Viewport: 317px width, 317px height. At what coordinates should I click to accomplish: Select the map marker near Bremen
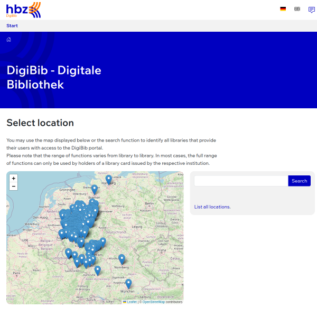point(95,190)
